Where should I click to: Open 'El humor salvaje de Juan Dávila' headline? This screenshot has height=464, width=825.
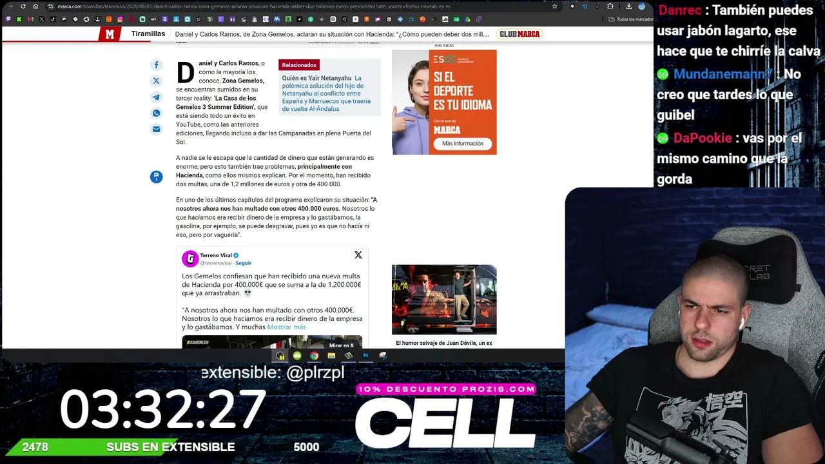tap(444, 343)
